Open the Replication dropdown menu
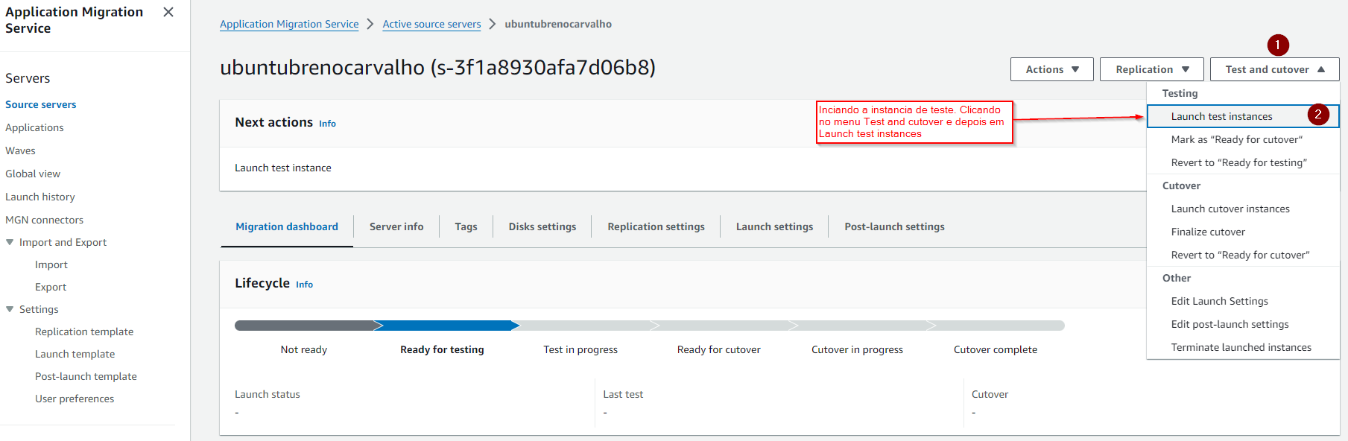 [1151, 69]
